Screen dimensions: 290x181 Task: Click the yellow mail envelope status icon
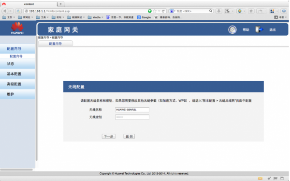(260, 179)
